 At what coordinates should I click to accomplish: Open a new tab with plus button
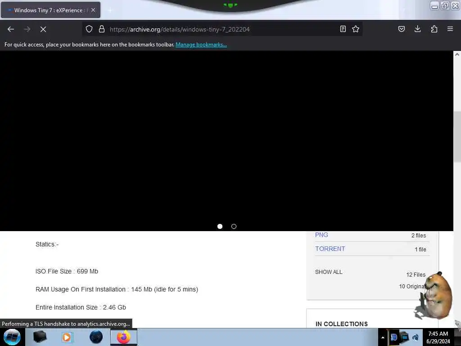coord(110,10)
